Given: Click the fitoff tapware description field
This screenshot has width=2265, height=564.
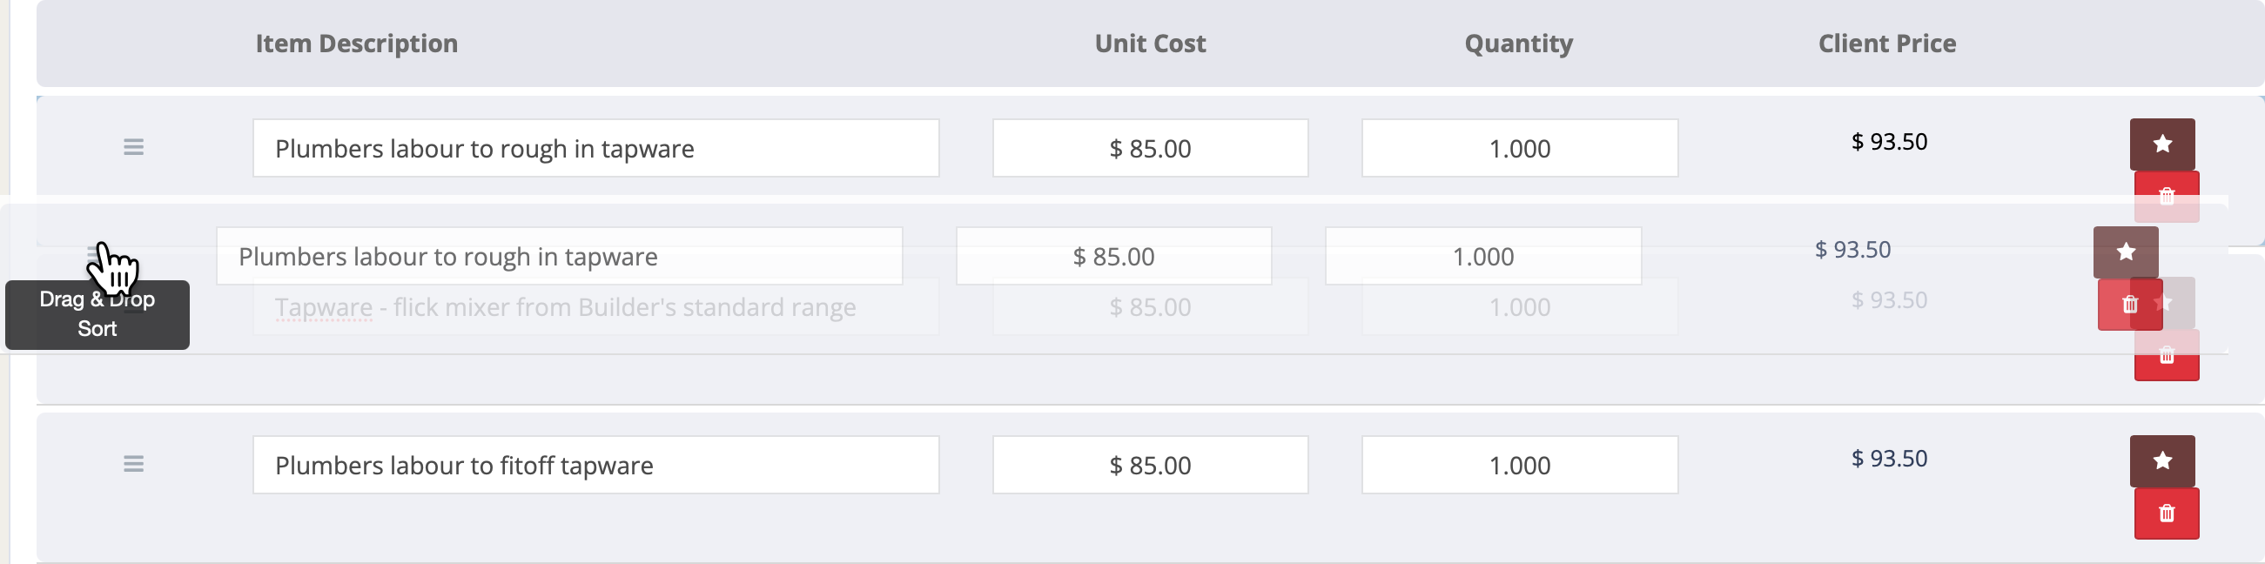Looking at the screenshot, I should [595, 465].
